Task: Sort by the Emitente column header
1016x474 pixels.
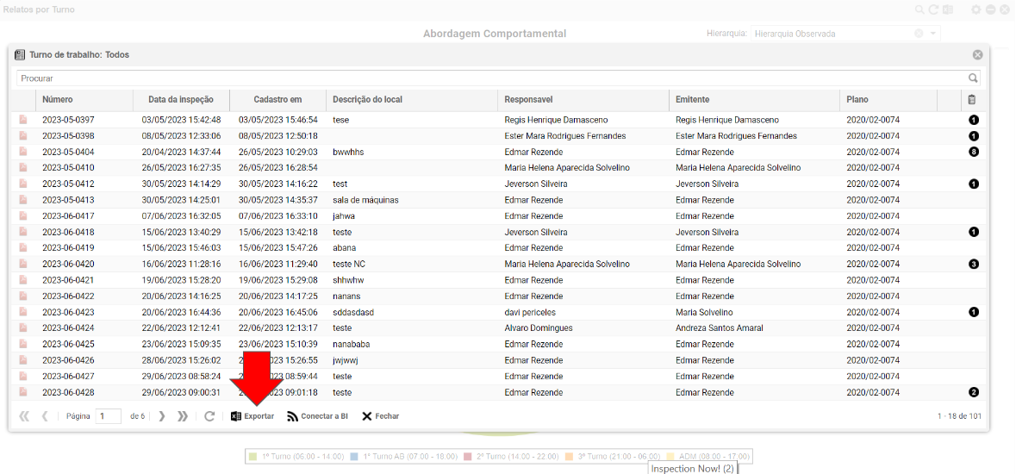Action: tap(754, 100)
